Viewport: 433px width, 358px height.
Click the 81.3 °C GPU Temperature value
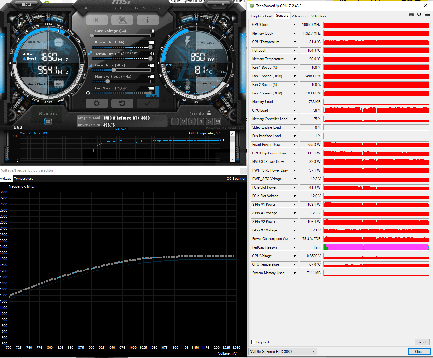click(311, 42)
